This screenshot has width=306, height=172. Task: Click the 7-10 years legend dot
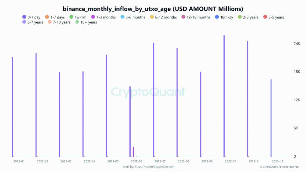pyautogui.click(x=49, y=22)
